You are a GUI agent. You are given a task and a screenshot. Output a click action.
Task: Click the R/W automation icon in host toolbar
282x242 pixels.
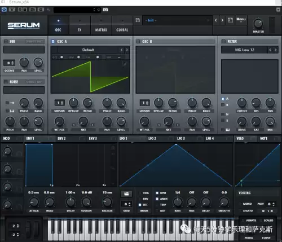click(23, 10)
